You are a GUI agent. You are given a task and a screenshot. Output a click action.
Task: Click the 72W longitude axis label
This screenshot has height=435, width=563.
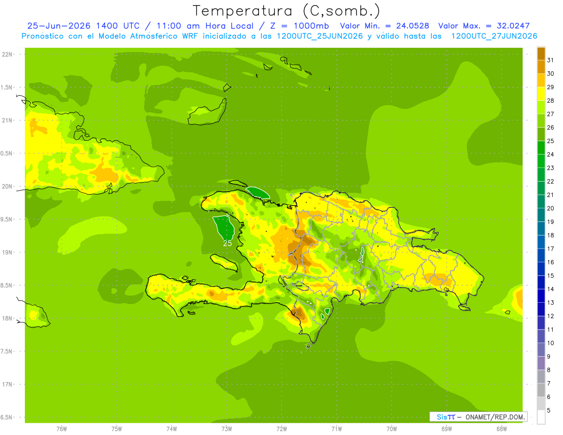281,428
